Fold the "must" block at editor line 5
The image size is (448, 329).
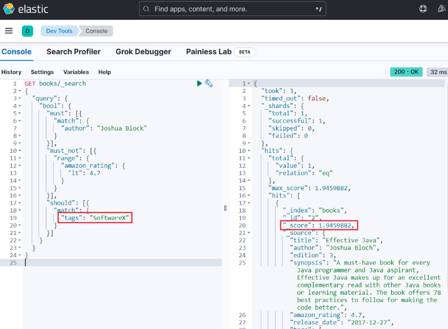click(x=20, y=113)
